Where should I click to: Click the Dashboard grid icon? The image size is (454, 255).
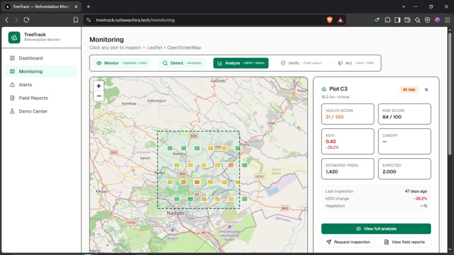coord(12,58)
